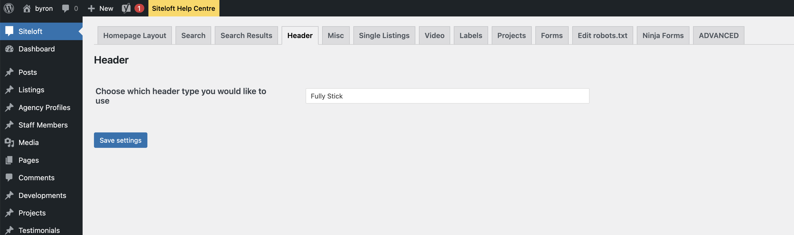Open the Siteloft Help Centre link
Viewport: 794px width, 235px height.
(x=184, y=8)
